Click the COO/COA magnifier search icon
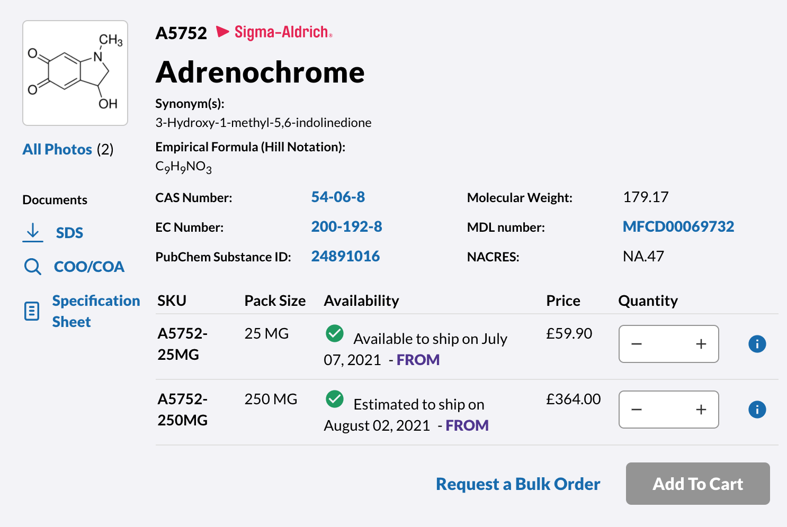This screenshot has width=787, height=527. pyautogui.click(x=33, y=266)
